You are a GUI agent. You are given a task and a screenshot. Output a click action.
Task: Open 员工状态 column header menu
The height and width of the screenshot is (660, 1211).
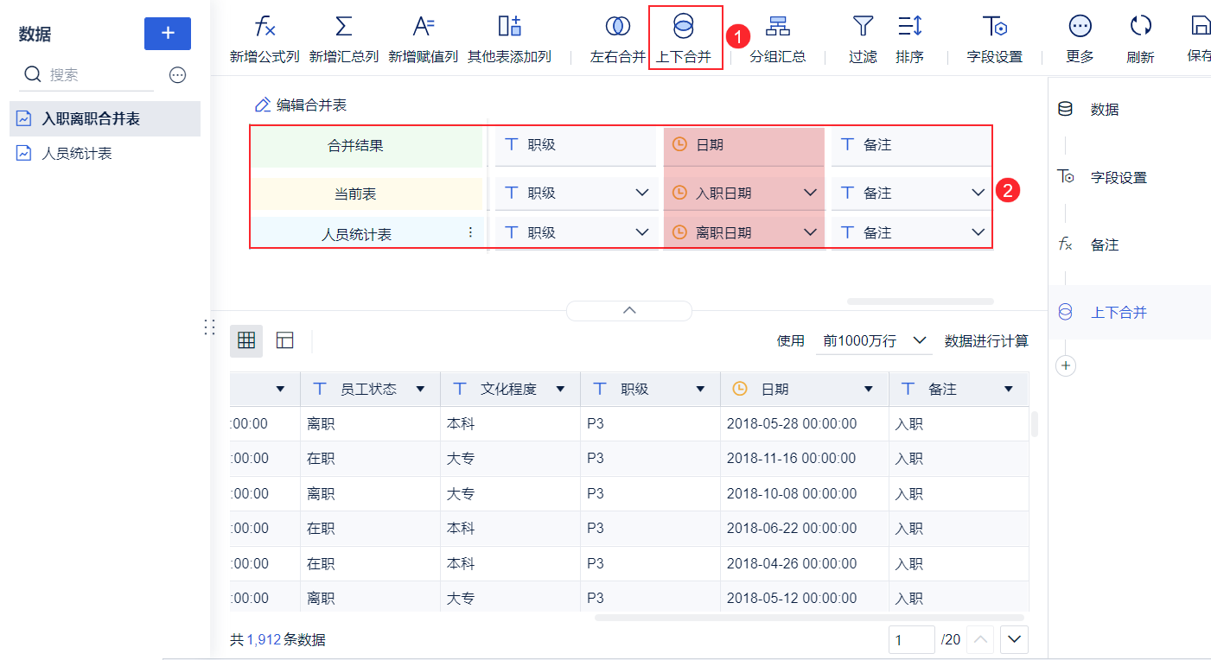coord(421,390)
